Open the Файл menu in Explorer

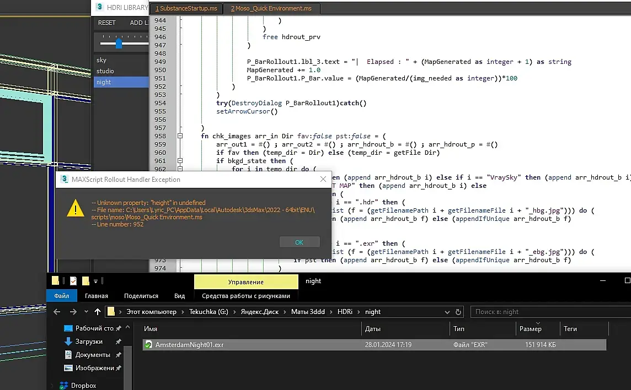point(61,296)
